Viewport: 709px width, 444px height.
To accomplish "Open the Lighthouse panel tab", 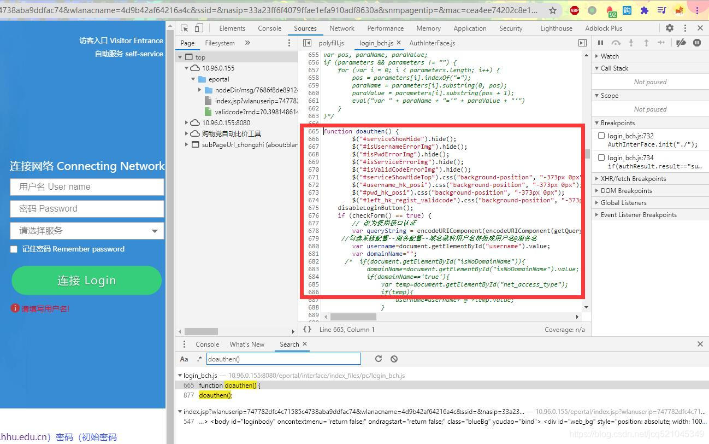I will [x=556, y=28].
